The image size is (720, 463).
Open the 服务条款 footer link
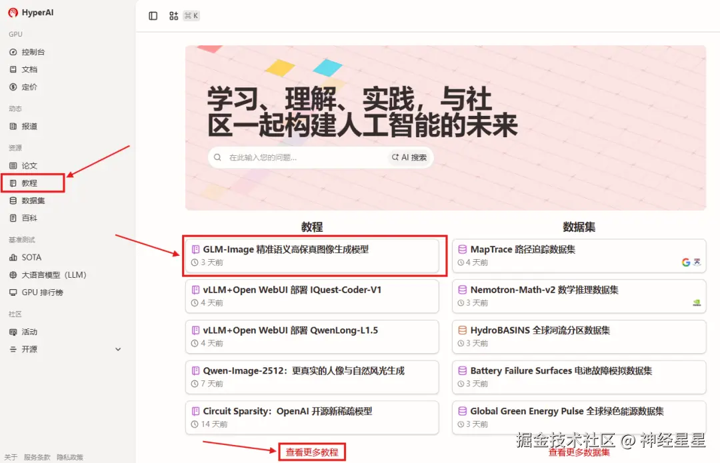pos(37,457)
